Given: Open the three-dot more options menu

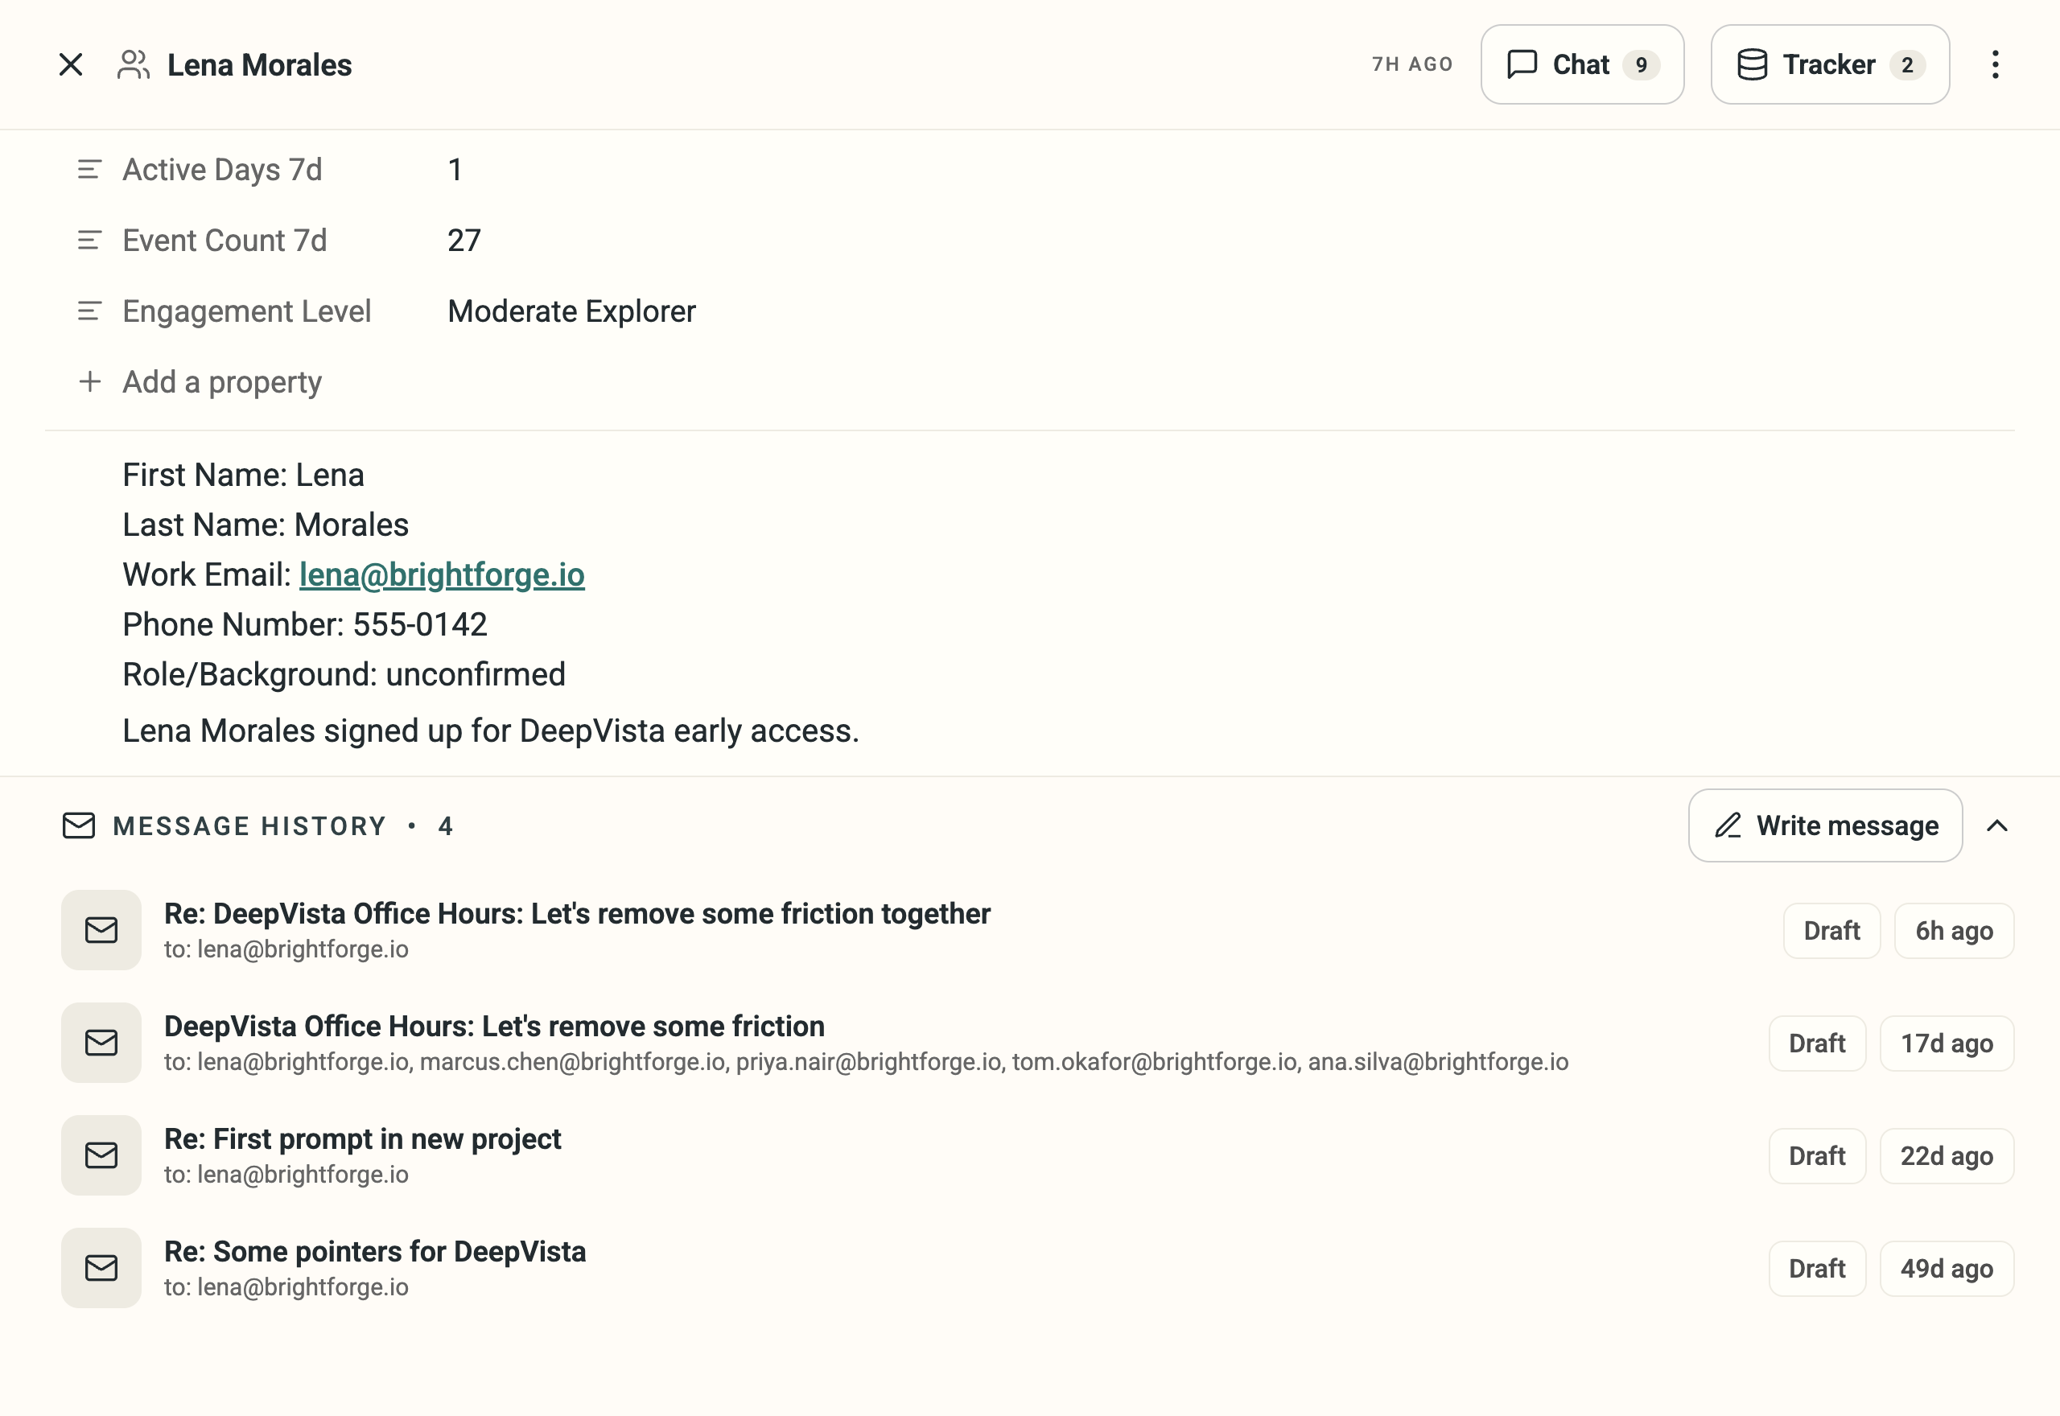Looking at the screenshot, I should click(1994, 65).
